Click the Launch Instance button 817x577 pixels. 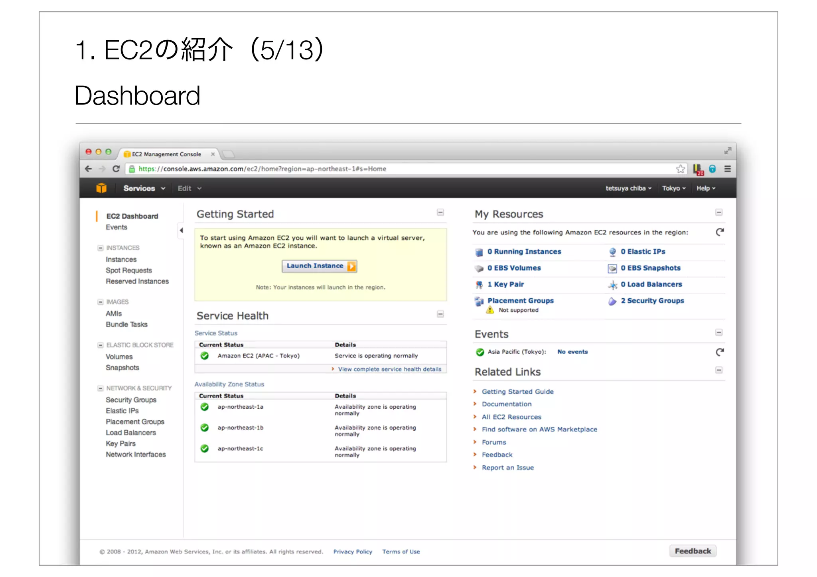click(x=320, y=266)
